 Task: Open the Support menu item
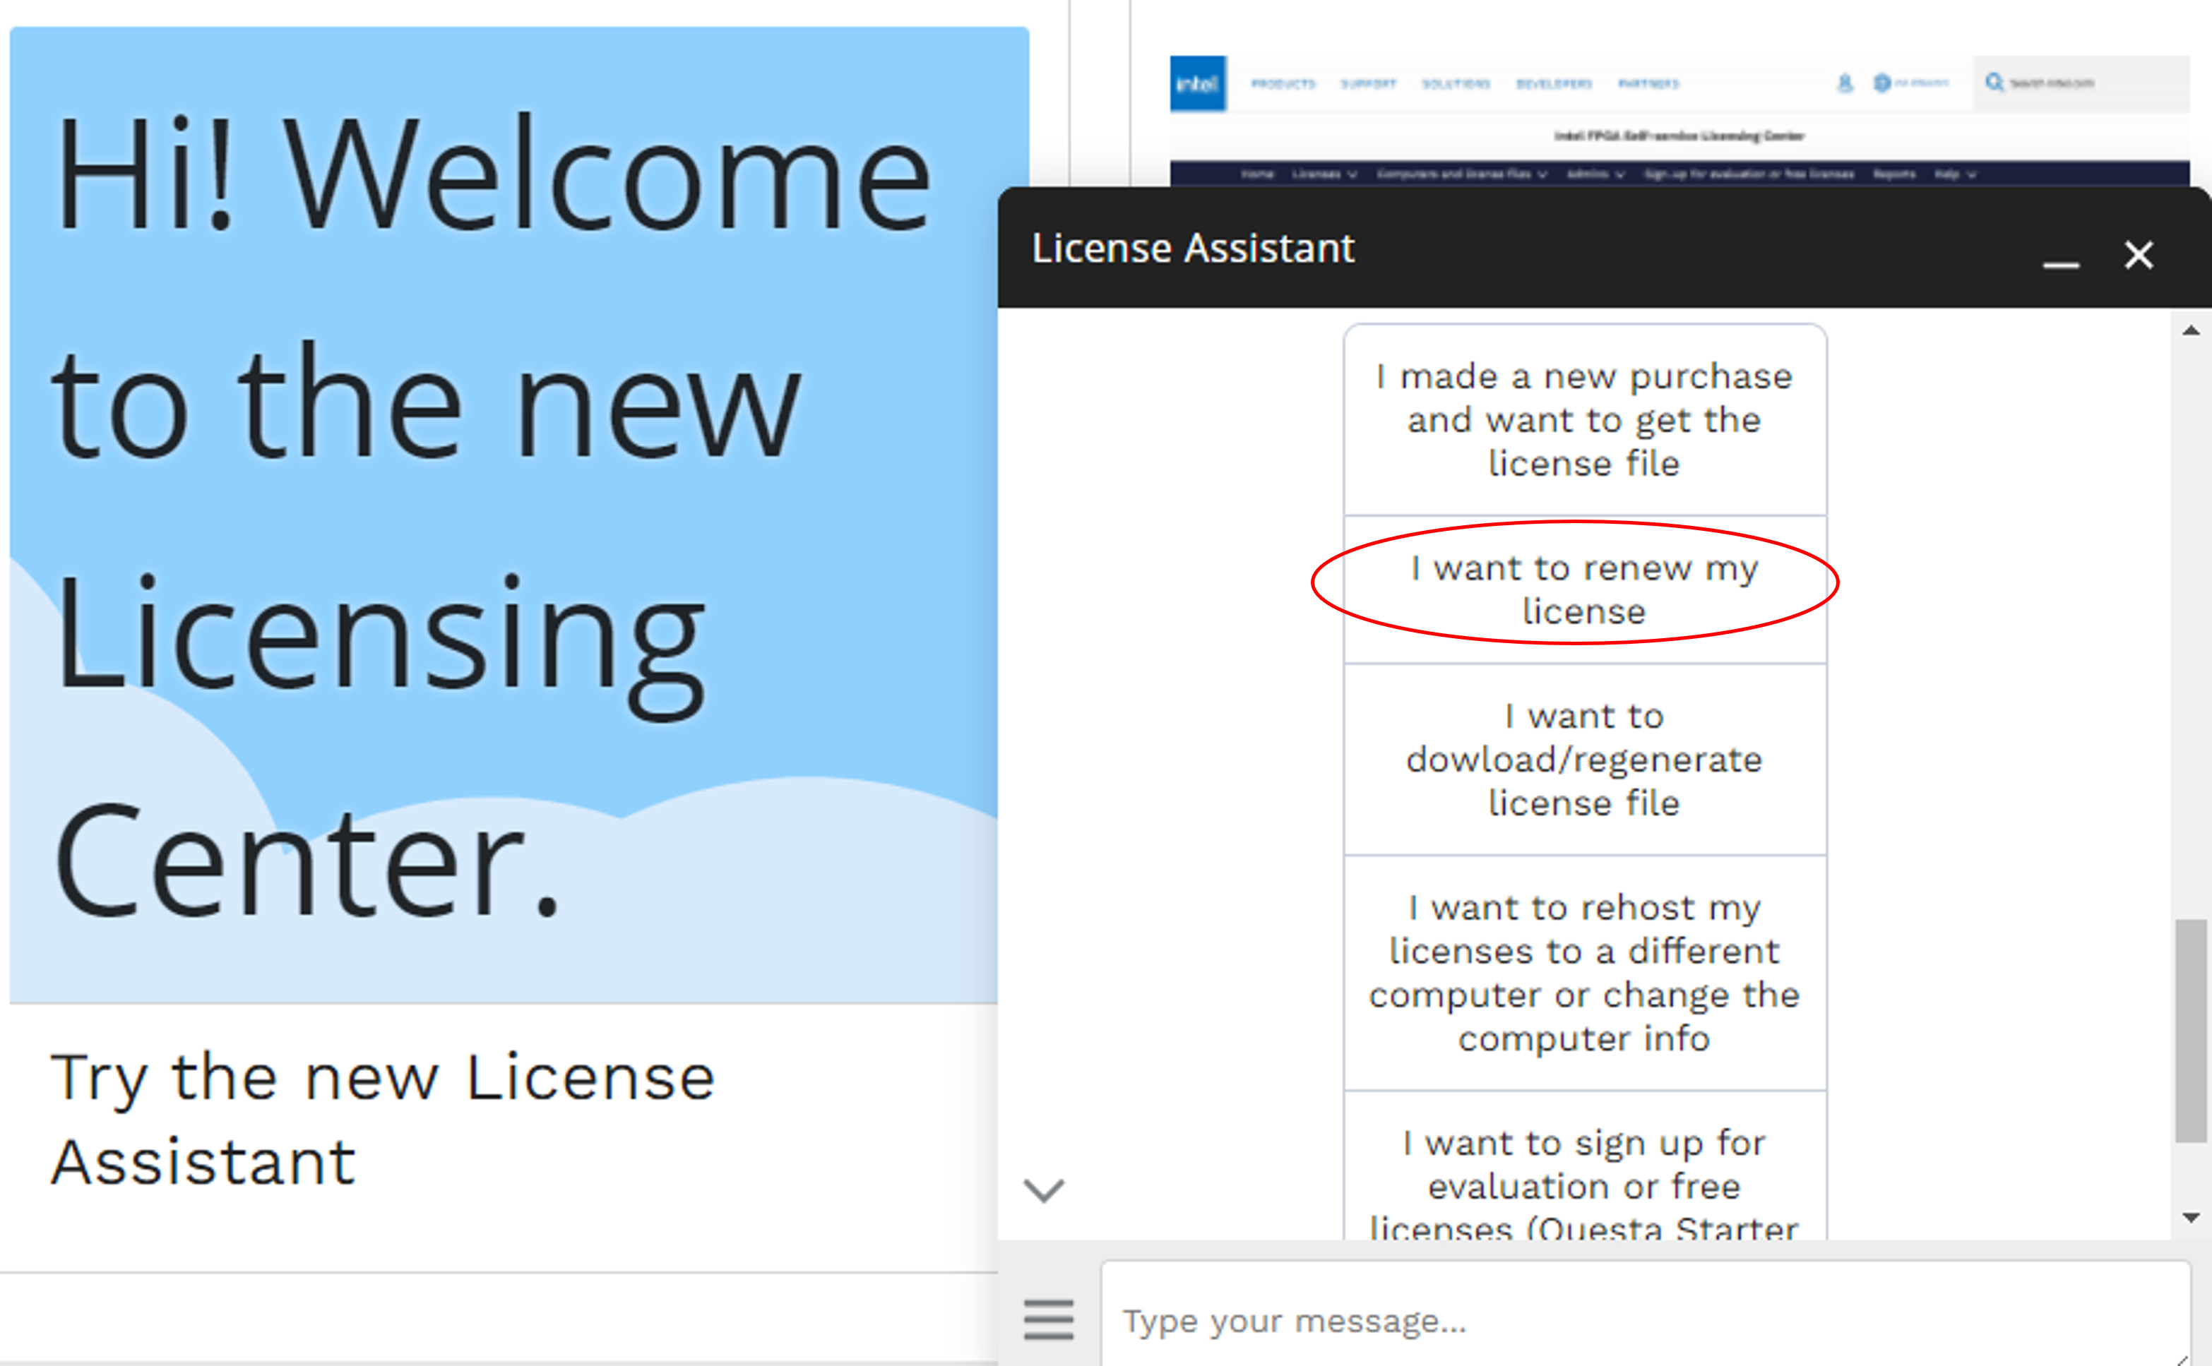1368,84
